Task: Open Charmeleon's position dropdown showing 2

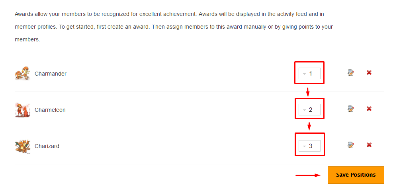Action: (x=310, y=110)
